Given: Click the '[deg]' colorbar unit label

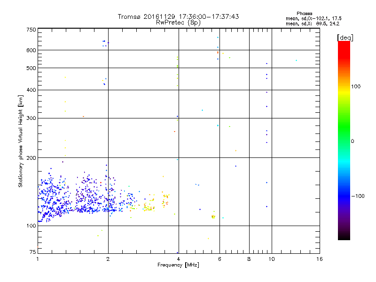Looking at the screenshot, I should [345, 38].
